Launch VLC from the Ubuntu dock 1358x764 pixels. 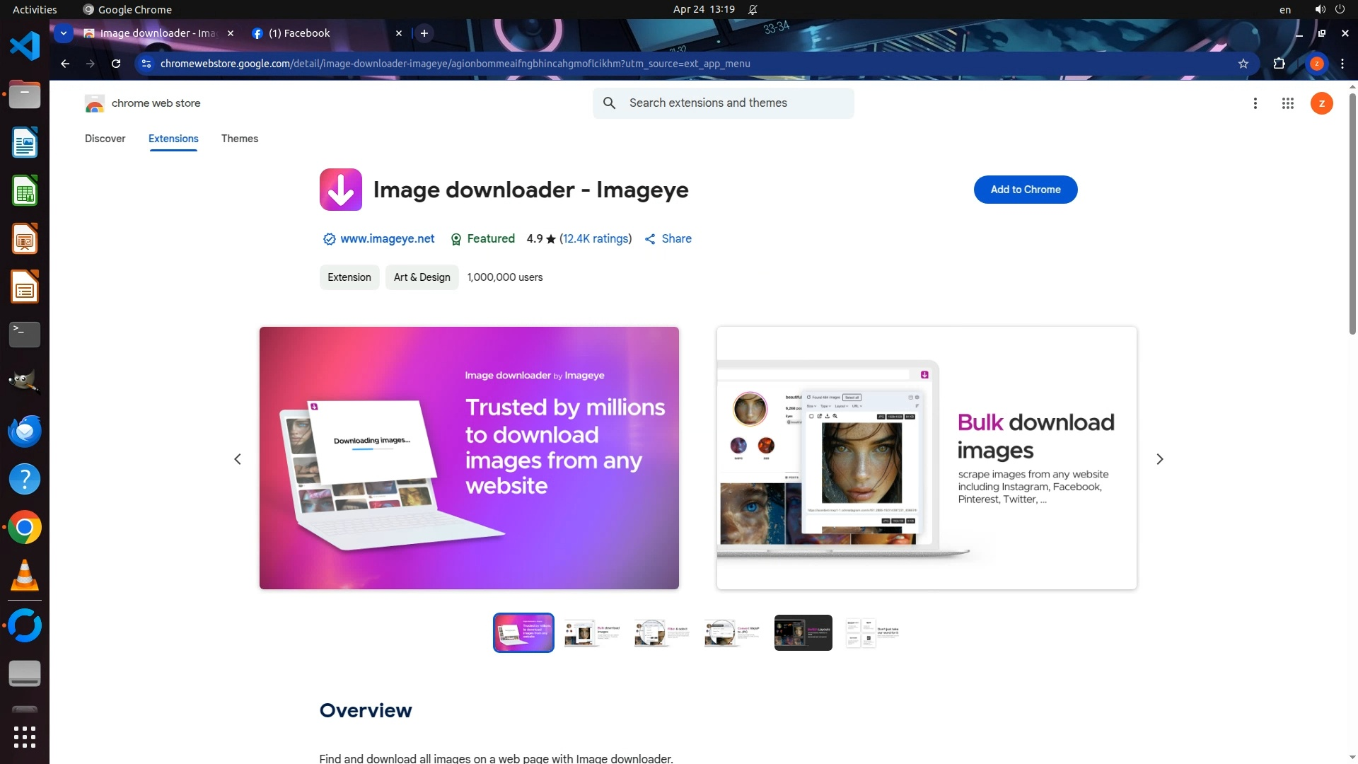[25, 576]
